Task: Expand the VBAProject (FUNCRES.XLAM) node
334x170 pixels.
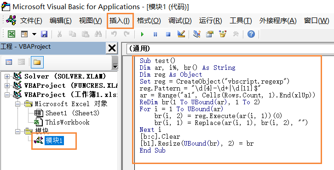Action: tap(7, 85)
